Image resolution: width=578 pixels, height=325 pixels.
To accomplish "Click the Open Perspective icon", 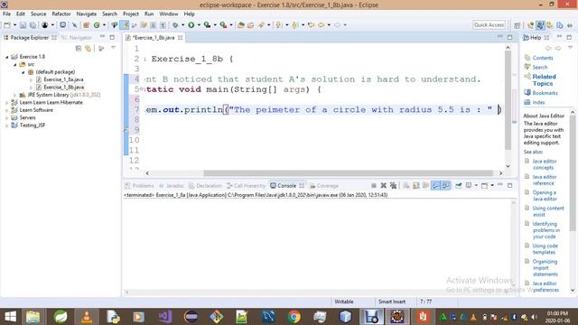I will 517,25.
